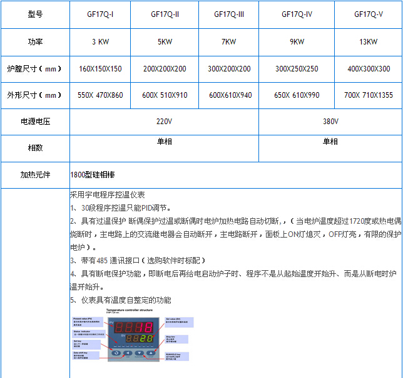This screenshot has width=403, height=378.
Task: Click the '700X 710X1355' outer size cell
Action: [x=369, y=95]
